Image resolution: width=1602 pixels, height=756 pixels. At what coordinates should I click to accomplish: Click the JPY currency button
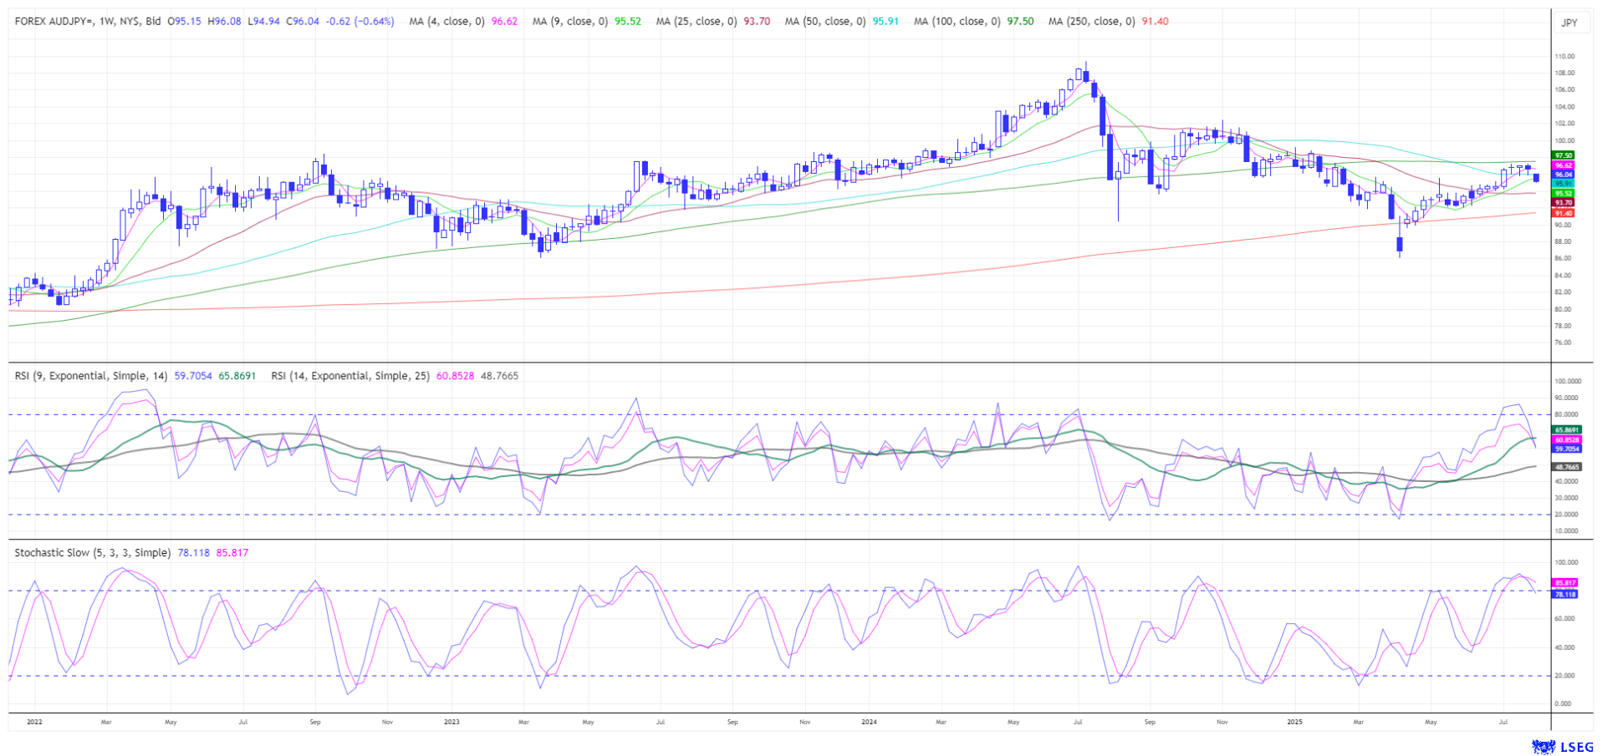[x=1569, y=23]
